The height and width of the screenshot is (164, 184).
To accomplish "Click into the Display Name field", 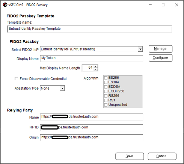I will (x=91, y=58).
